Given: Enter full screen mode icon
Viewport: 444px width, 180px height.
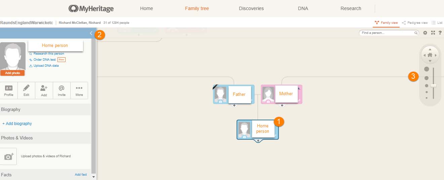Looking at the screenshot, I should click(x=433, y=33).
